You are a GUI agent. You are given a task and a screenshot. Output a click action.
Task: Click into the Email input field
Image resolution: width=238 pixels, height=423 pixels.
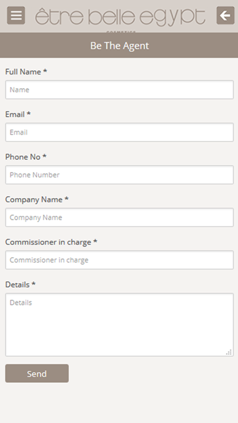click(120, 132)
